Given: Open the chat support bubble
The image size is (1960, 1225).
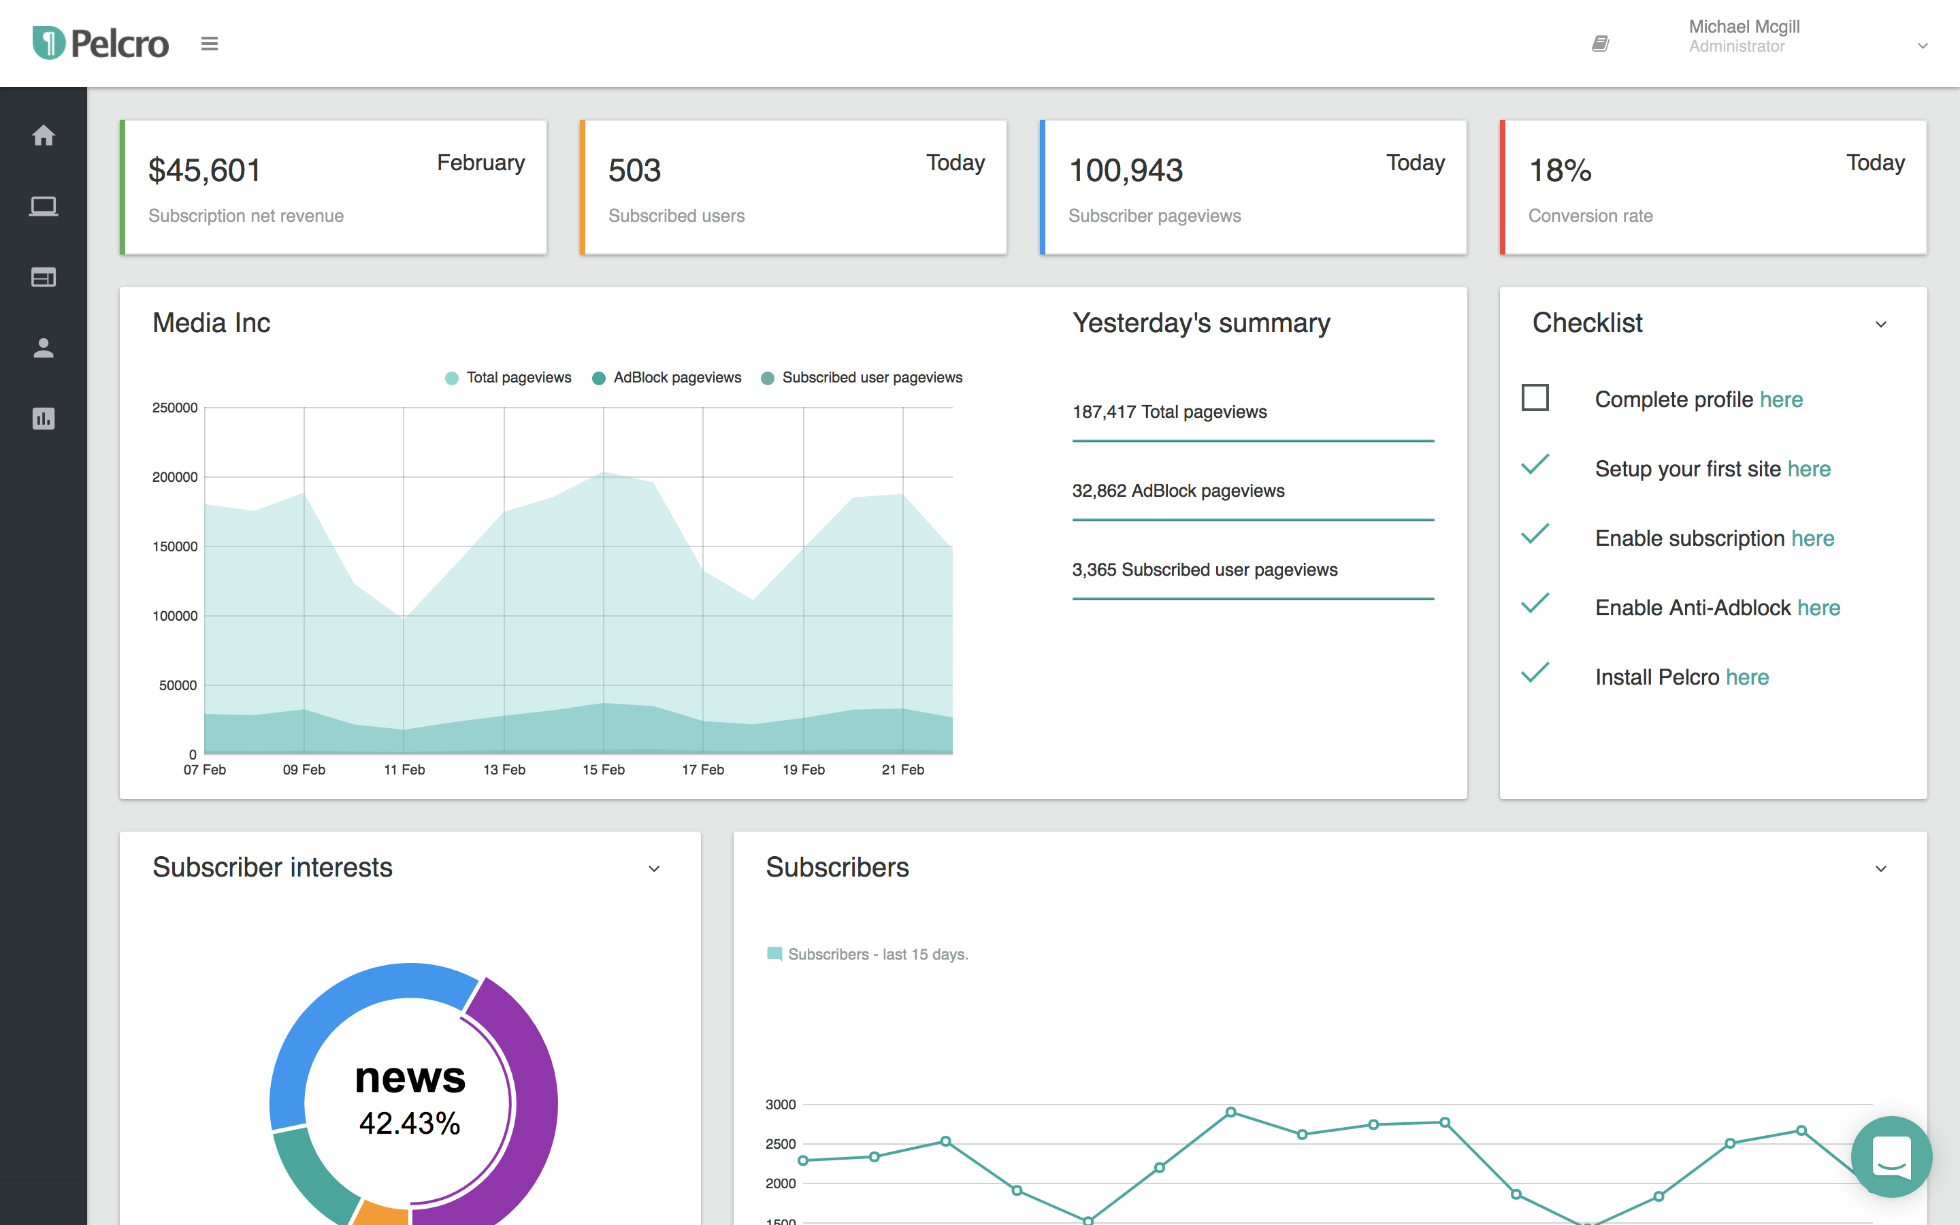Looking at the screenshot, I should tap(1891, 1157).
